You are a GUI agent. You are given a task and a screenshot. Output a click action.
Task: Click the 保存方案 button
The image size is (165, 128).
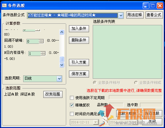click(x=79, y=74)
